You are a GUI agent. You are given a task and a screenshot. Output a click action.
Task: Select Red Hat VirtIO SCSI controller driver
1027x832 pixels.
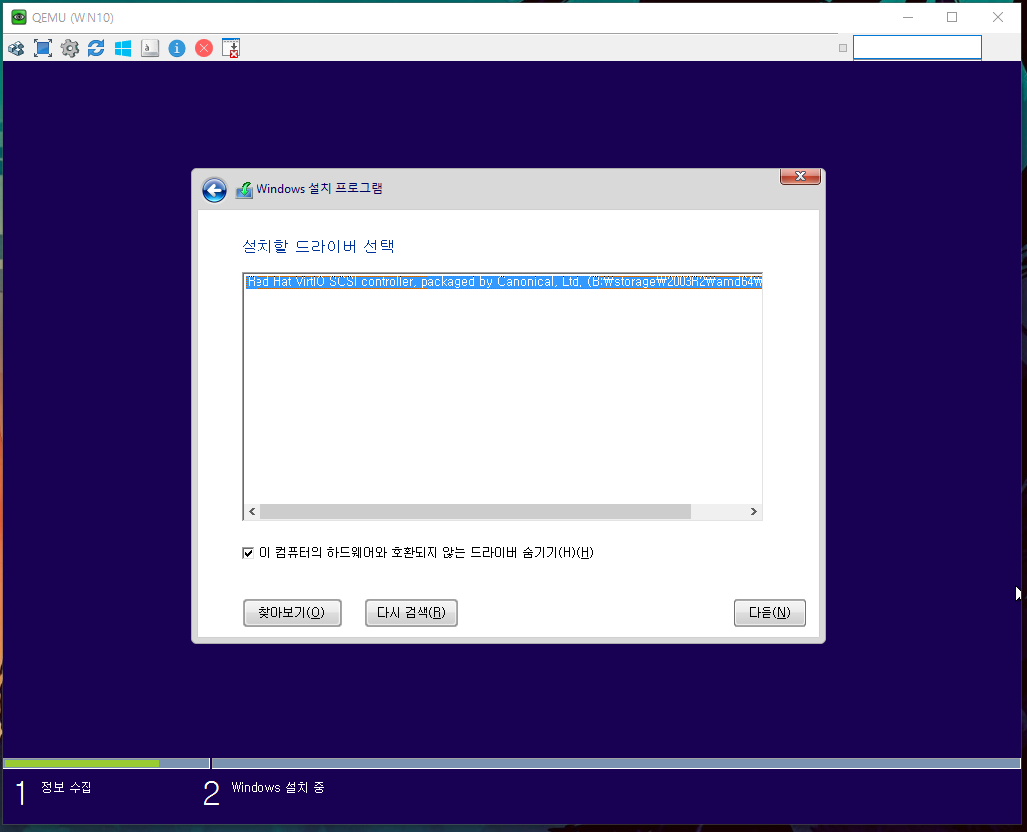pos(503,282)
